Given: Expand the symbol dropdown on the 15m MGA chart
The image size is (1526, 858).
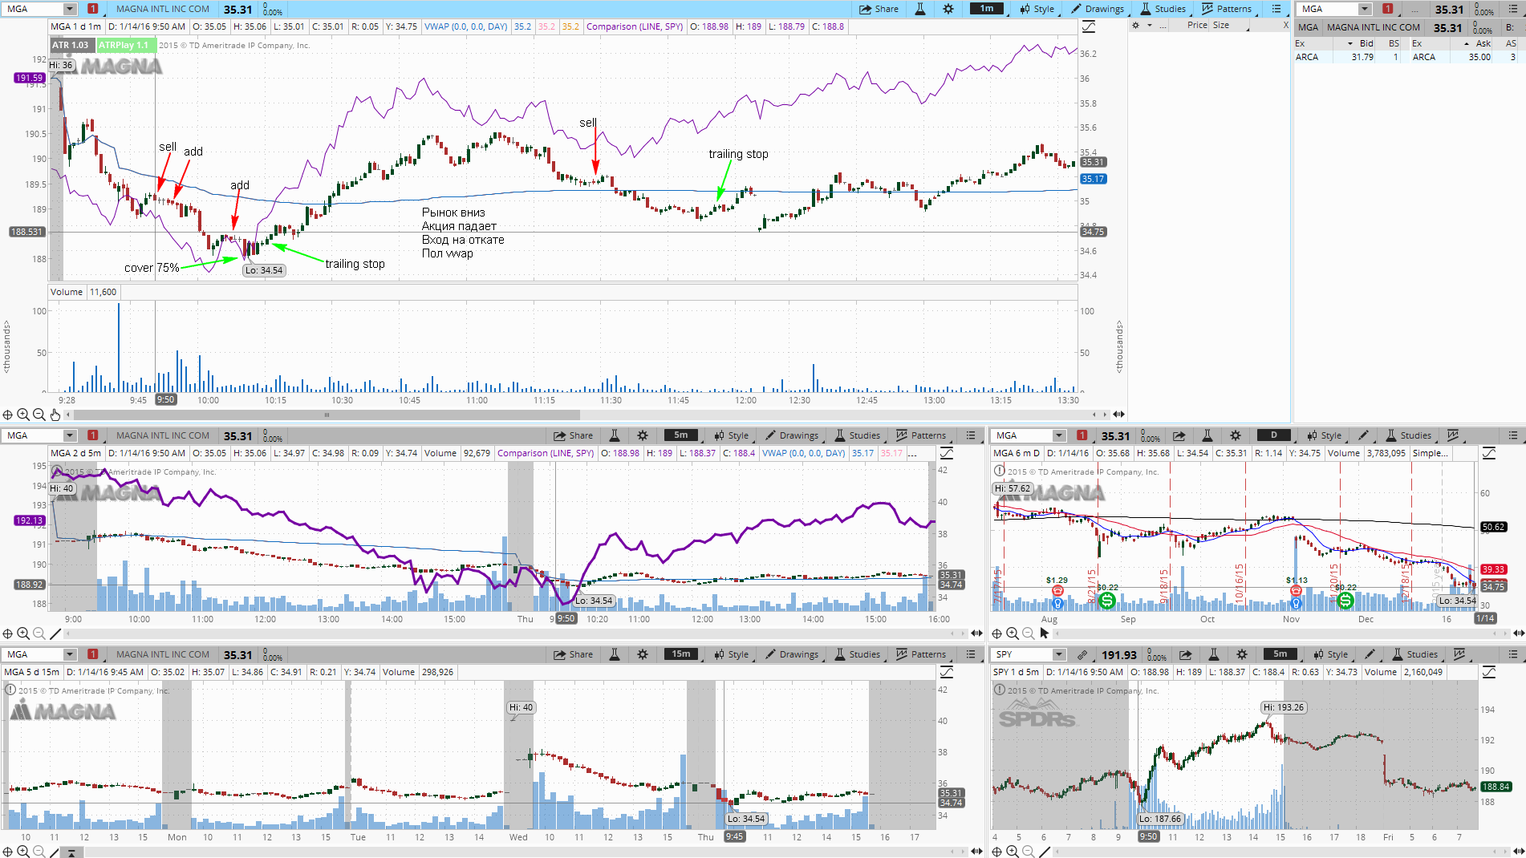Looking at the screenshot, I should (x=70, y=654).
